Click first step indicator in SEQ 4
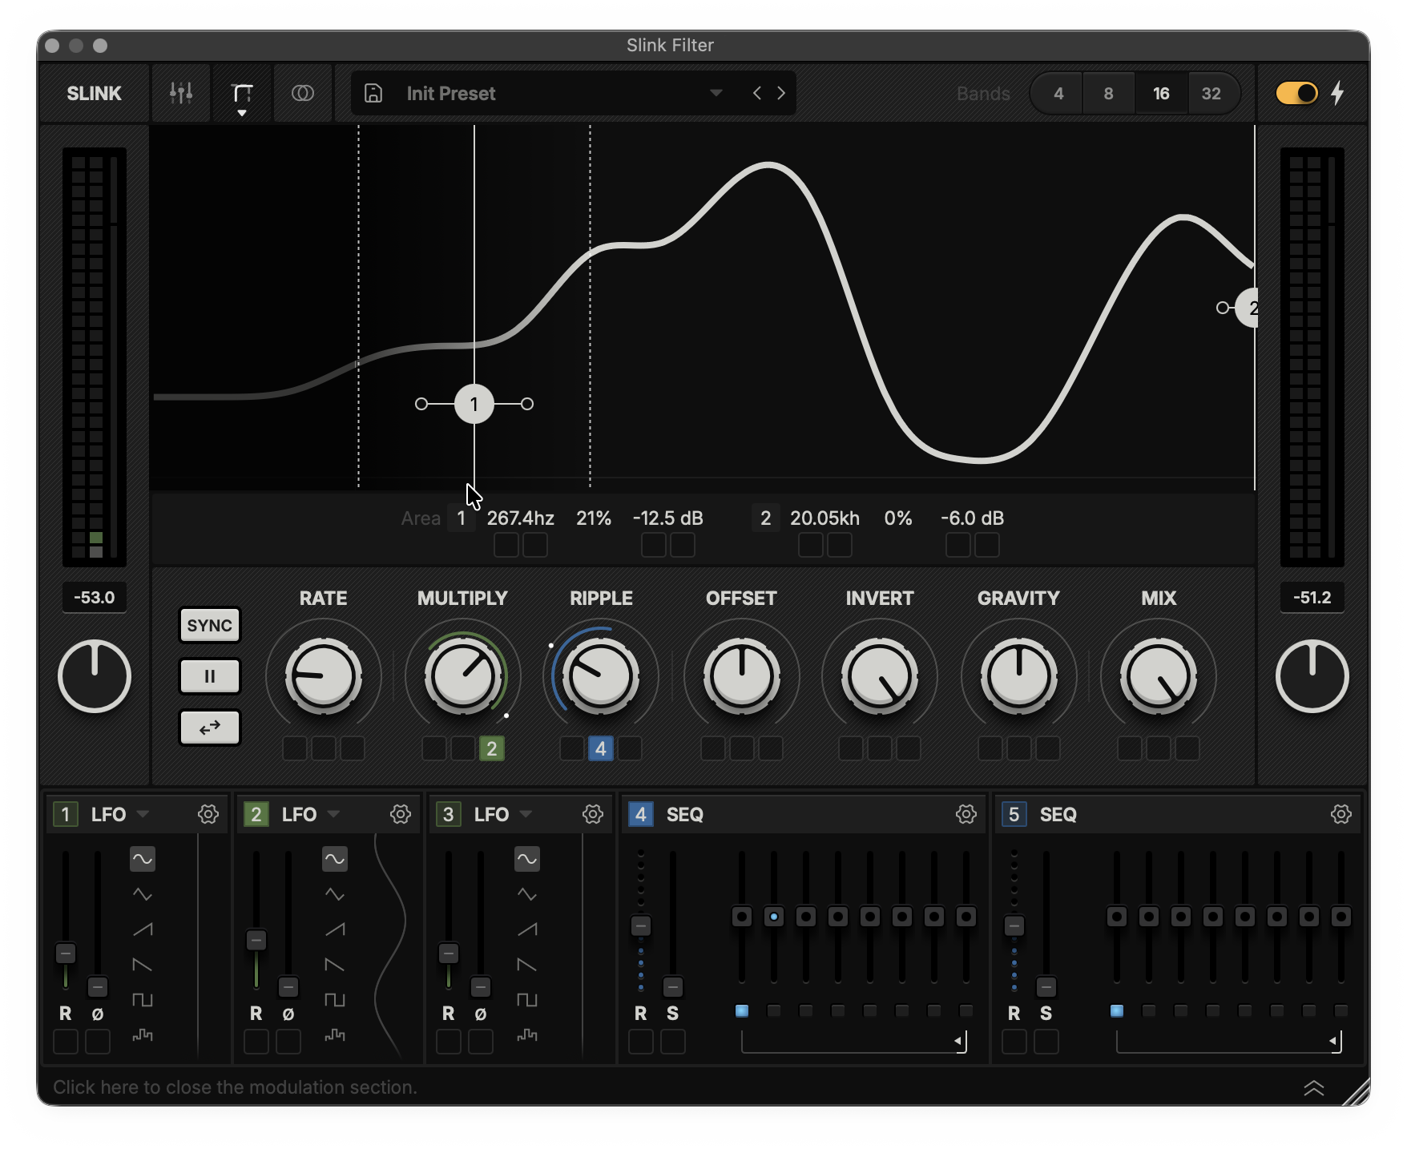Image resolution: width=1407 pixels, height=1149 pixels. coord(742,1011)
